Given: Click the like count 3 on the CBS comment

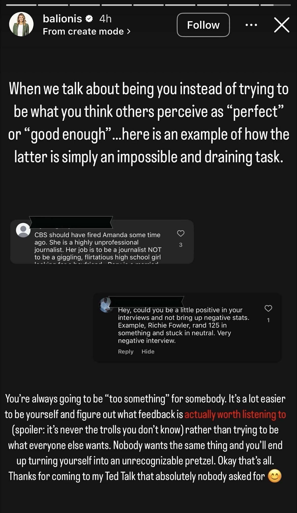Looking at the screenshot, I should (180, 245).
